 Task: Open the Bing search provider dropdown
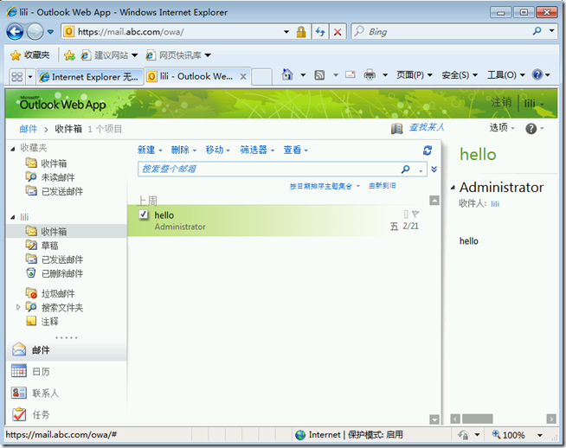[551, 31]
